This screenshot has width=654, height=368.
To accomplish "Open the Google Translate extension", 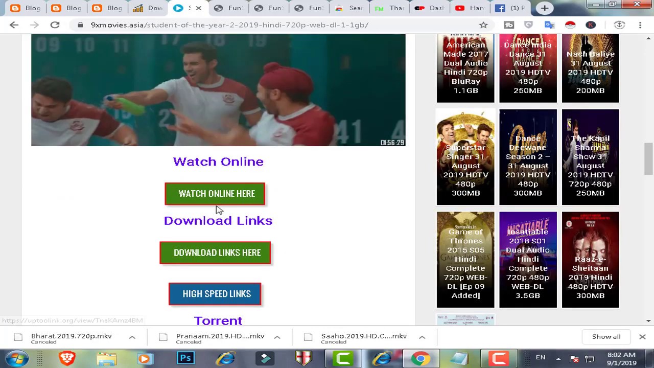I will [549, 25].
